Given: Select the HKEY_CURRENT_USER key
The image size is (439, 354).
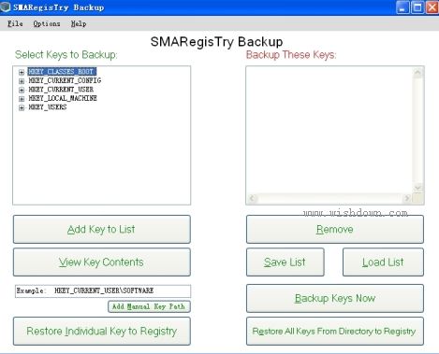Looking at the screenshot, I should [61, 90].
